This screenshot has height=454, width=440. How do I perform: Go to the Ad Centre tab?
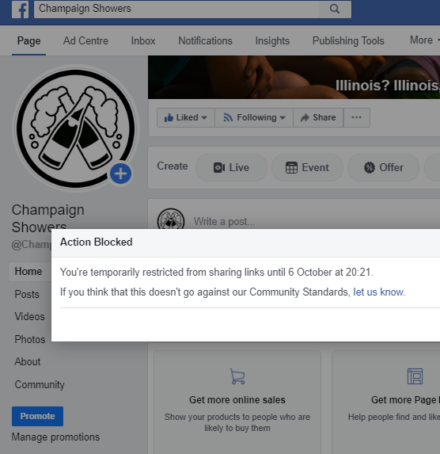[x=85, y=41]
